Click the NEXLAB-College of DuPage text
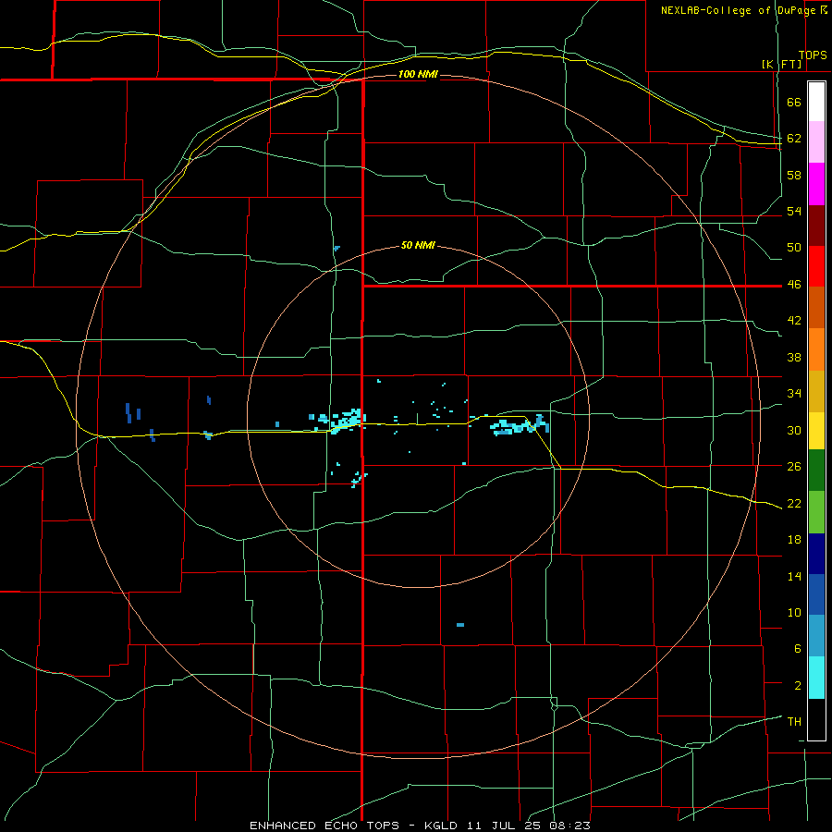The width and height of the screenshot is (832, 832). (x=740, y=10)
